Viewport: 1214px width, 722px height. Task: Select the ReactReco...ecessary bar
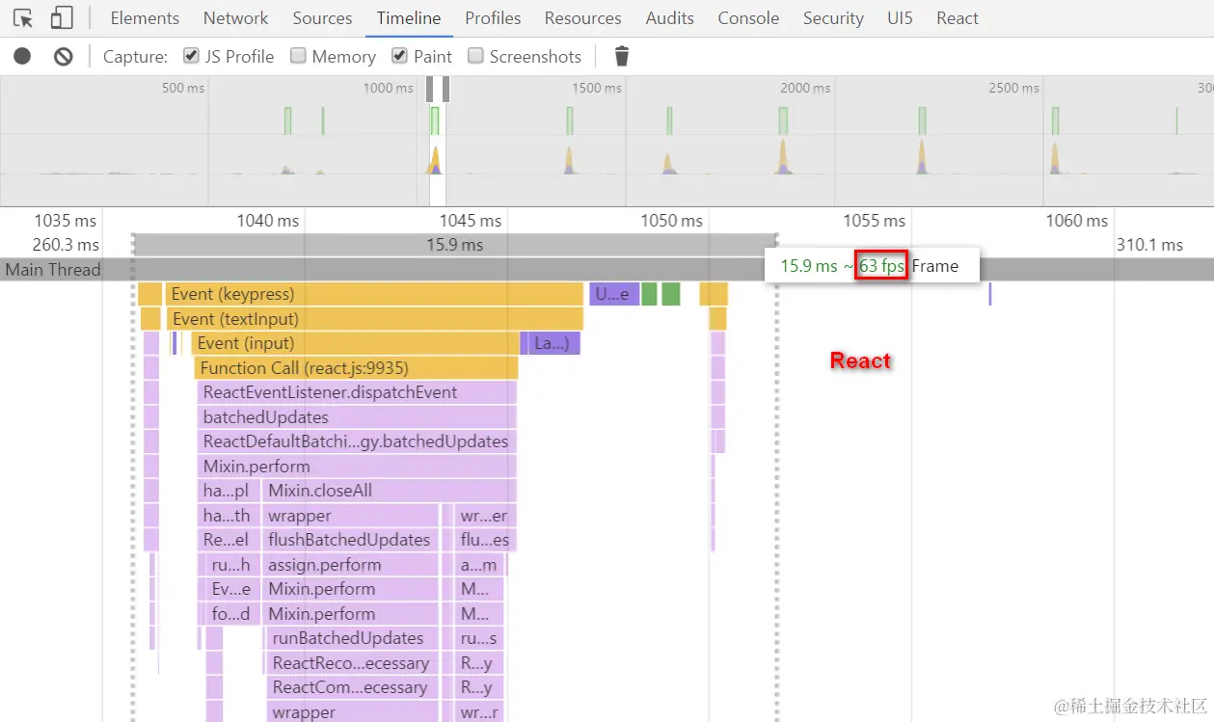pyautogui.click(x=352, y=663)
